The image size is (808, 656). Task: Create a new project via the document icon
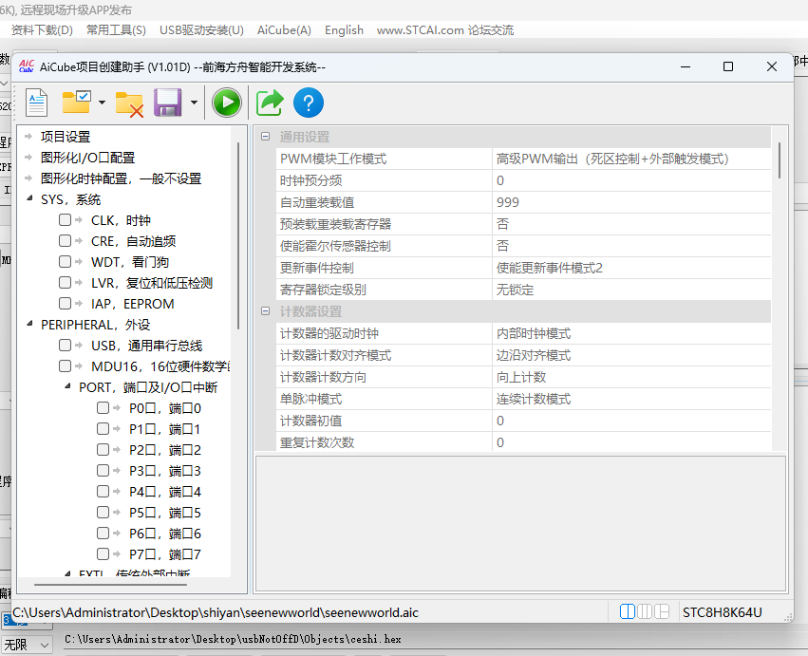[x=36, y=103]
